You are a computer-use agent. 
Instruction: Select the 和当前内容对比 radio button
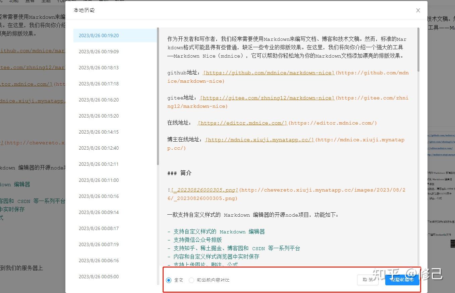191,280
